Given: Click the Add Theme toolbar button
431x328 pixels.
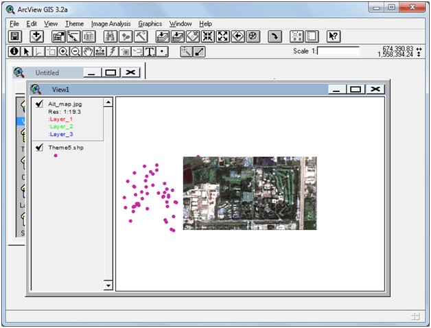Looking at the screenshot, I should click(36, 36).
